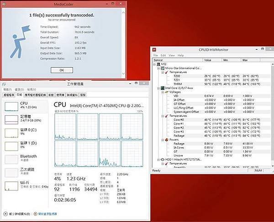
Task: Click the MediaCoder scrollbar up arrow
Action: [123, 12]
